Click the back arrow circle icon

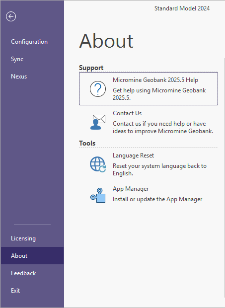tap(11, 16)
